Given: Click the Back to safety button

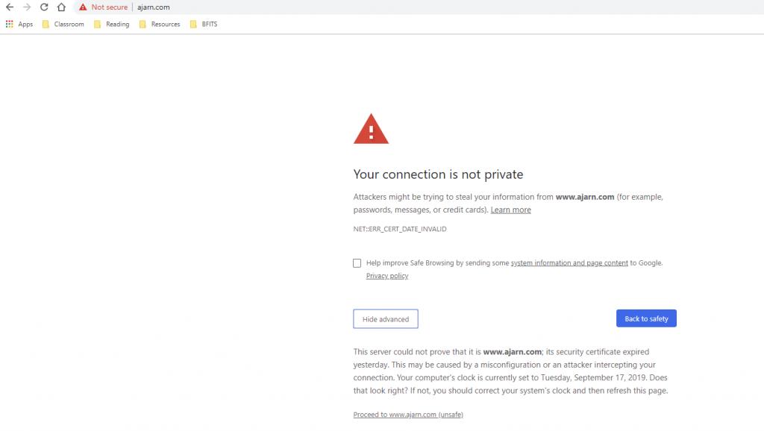Looking at the screenshot, I should (646, 318).
